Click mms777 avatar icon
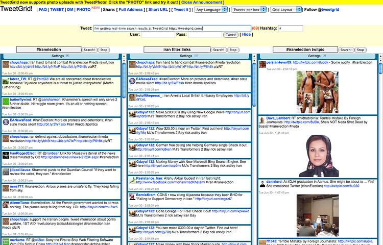Screen dimensions: 383x245 [6, 188]
